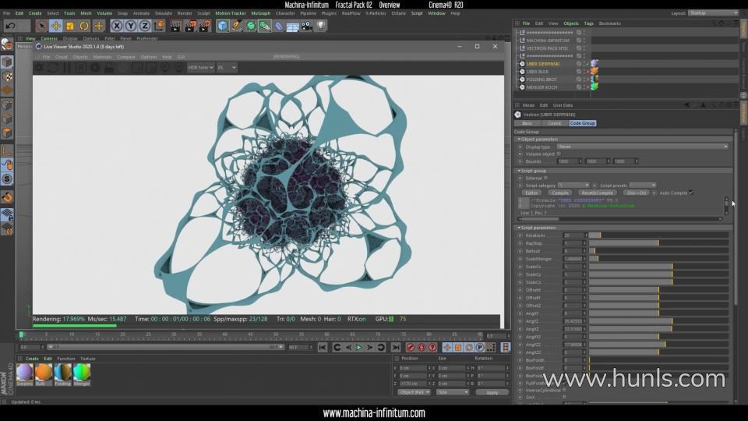Screen dimensions: 748x421
Task: Toggle the Auto Compile checkbox
Action: 690,192
